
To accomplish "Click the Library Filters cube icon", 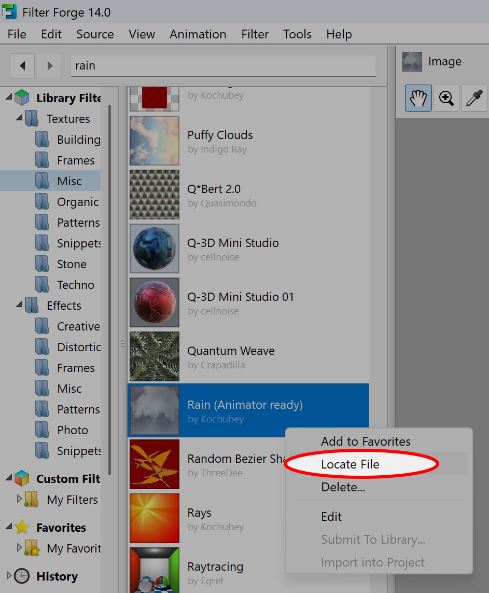I will pyautogui.click(x=22, y=98).
